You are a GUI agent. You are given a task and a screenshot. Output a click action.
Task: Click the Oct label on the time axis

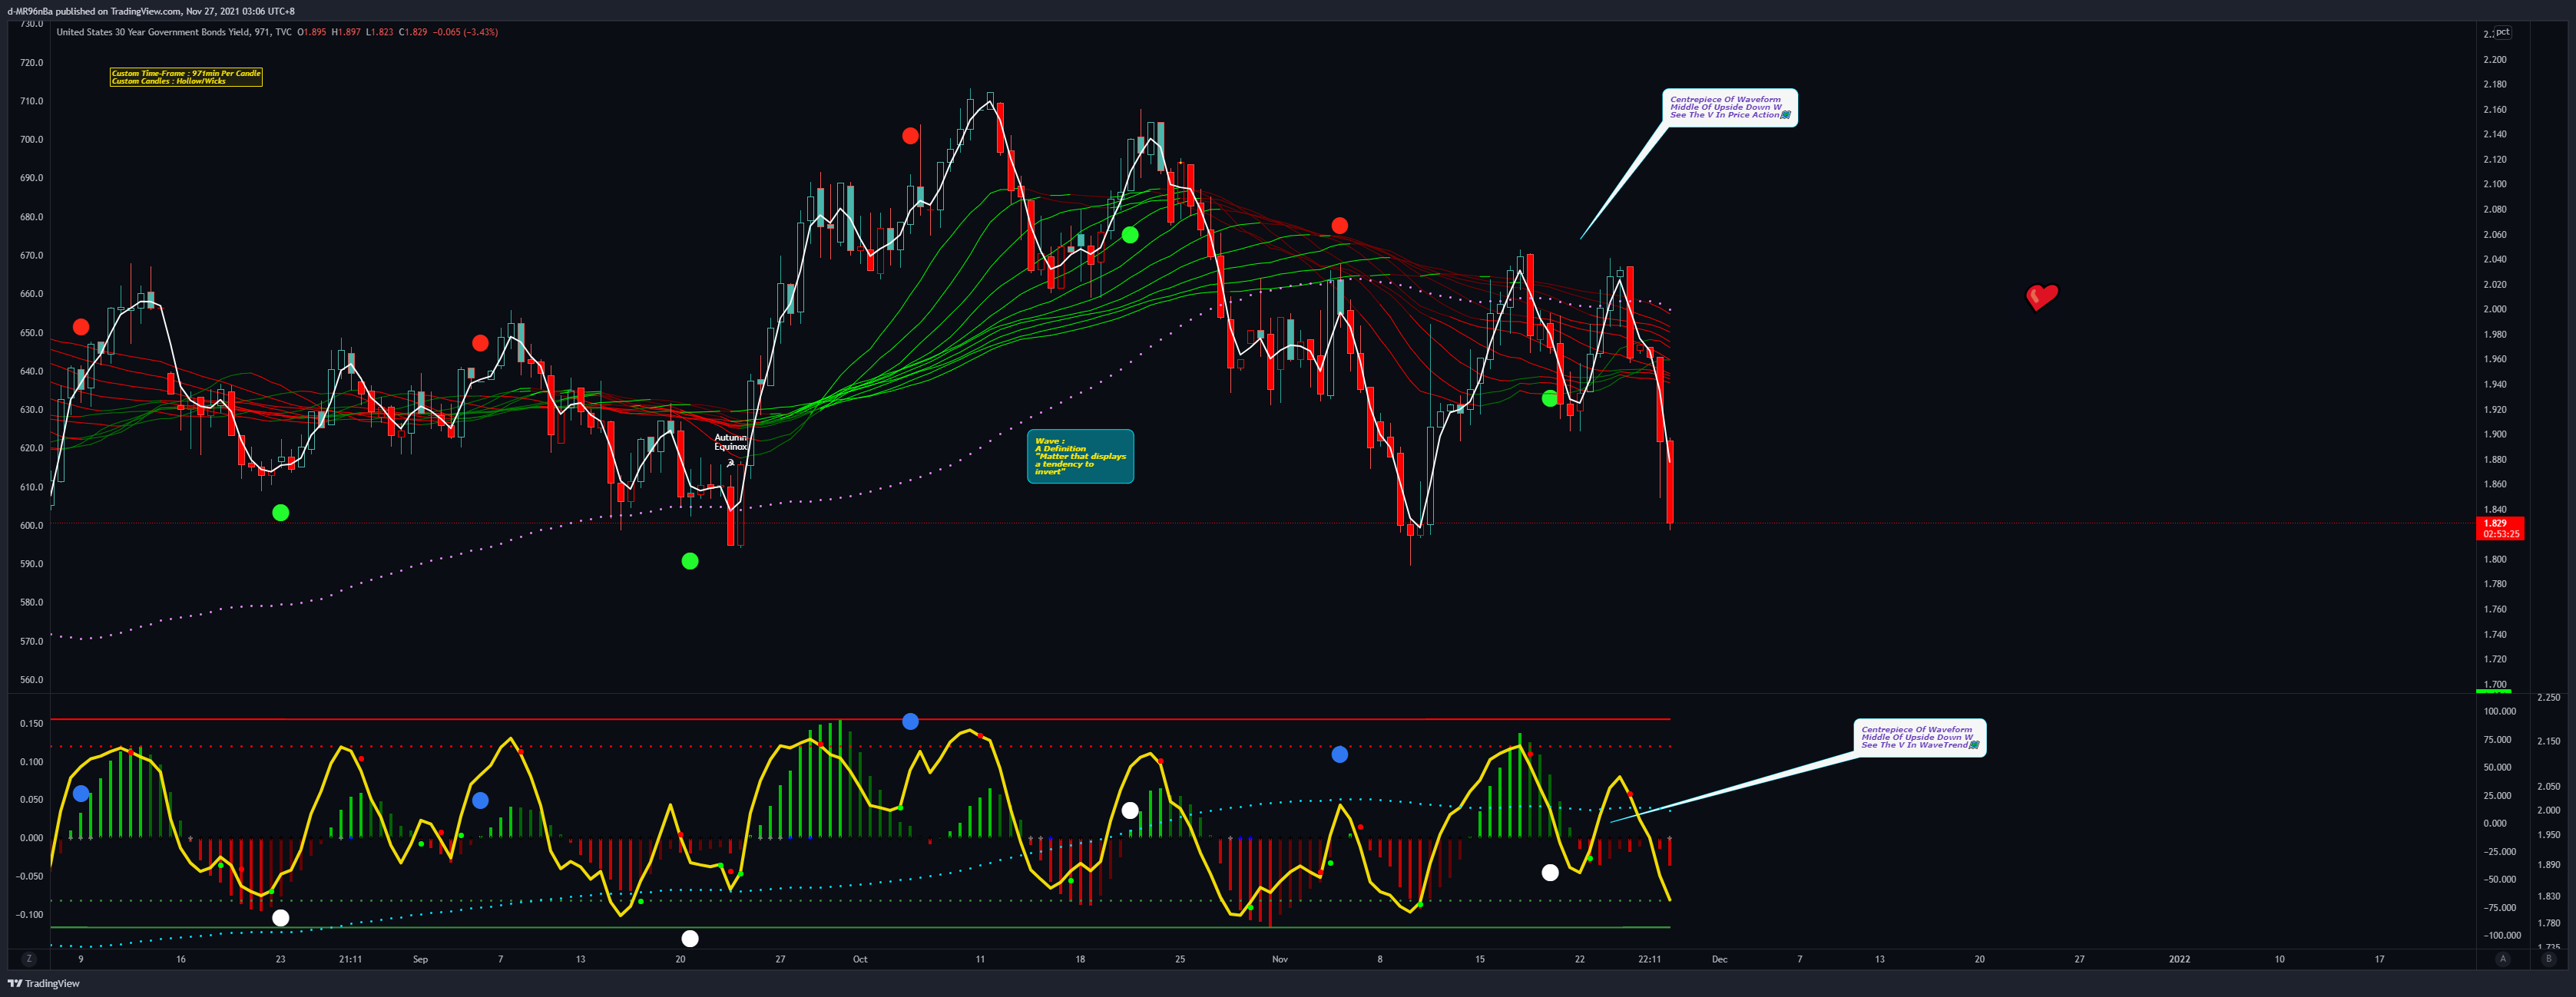pos(860,959)
